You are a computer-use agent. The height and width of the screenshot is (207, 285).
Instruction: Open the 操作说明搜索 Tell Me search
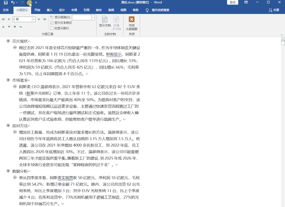158,11
